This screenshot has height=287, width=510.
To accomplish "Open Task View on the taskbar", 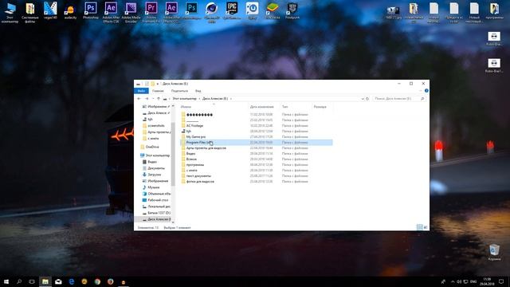I will coord(32,281).
